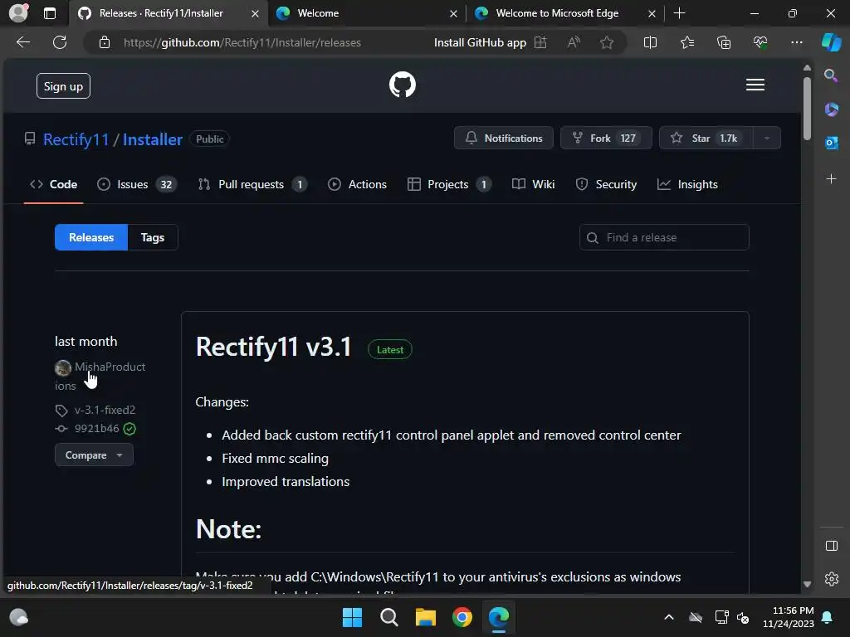The height and width of the screenshot is (637, 850).
Task: View site information lock icon
Action: pyautogui.click(x=105, y=42)
